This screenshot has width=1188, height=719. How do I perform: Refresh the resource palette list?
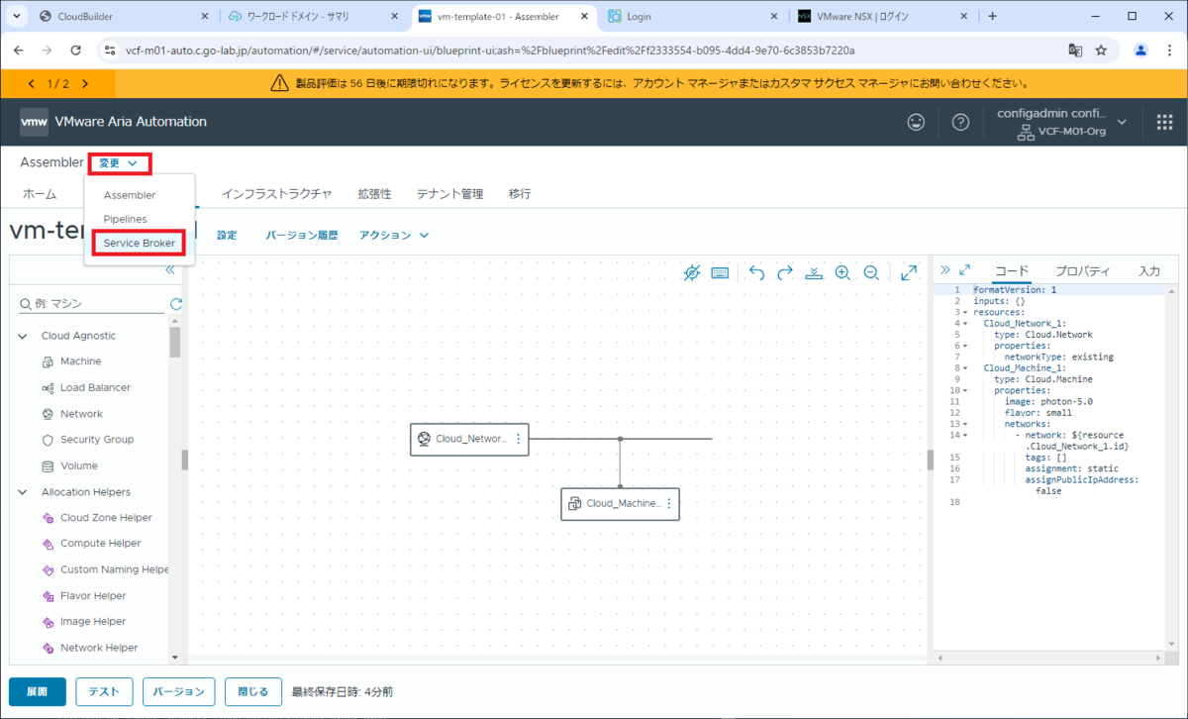(176, 305)
